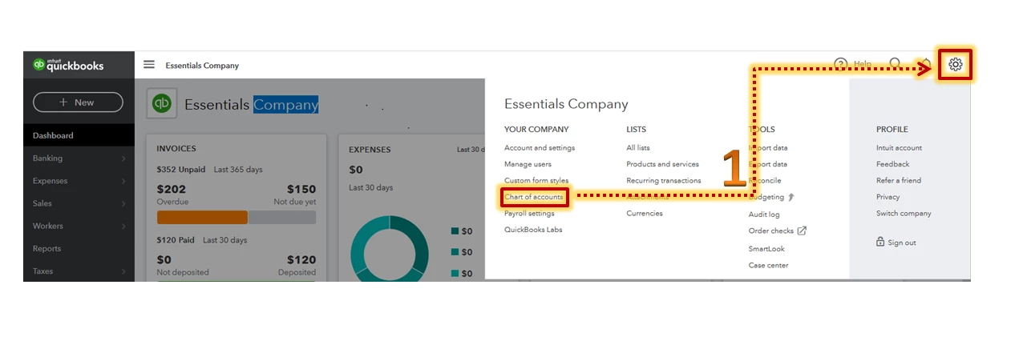Expand the Banking sidebar chevron
The width and height of the screenshot is (1015, 357).
tap(123, 159)
